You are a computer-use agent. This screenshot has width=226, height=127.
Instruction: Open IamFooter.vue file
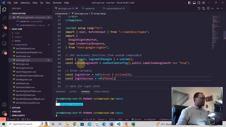[x=23, y=56]
